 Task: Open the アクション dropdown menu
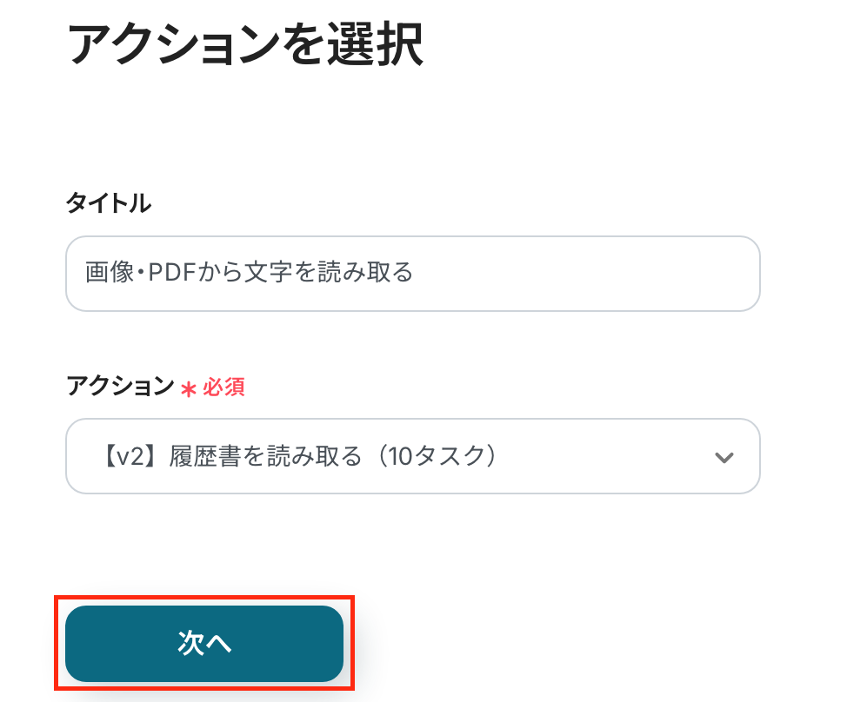pyautogui.click(x=412, y=456)
